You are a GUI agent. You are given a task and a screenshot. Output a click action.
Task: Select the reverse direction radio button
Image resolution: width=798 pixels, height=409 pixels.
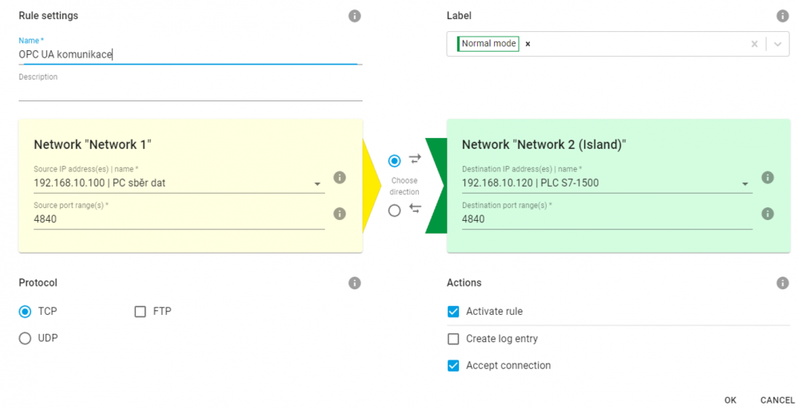pyautogui.click(x=394, y=210)
